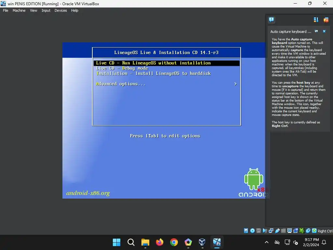Image resolution: width=333 pixels, height=250 pixels.
Task: Click the running VM taskbar icon
Action: tap(217, 242)
